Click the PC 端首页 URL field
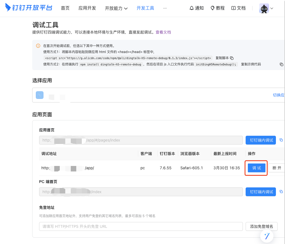This screenshot has width=285, height=244. click(141, 192)
